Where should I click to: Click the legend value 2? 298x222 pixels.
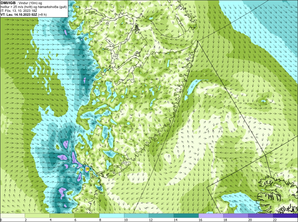click(26, 220)
